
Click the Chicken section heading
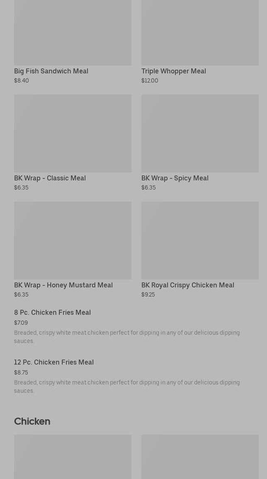pyautogui.click(x=32, y=421)
